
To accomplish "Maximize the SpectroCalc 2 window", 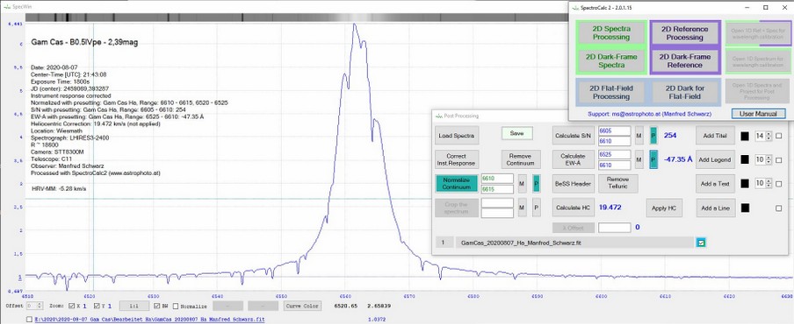I will click(765, 8).
